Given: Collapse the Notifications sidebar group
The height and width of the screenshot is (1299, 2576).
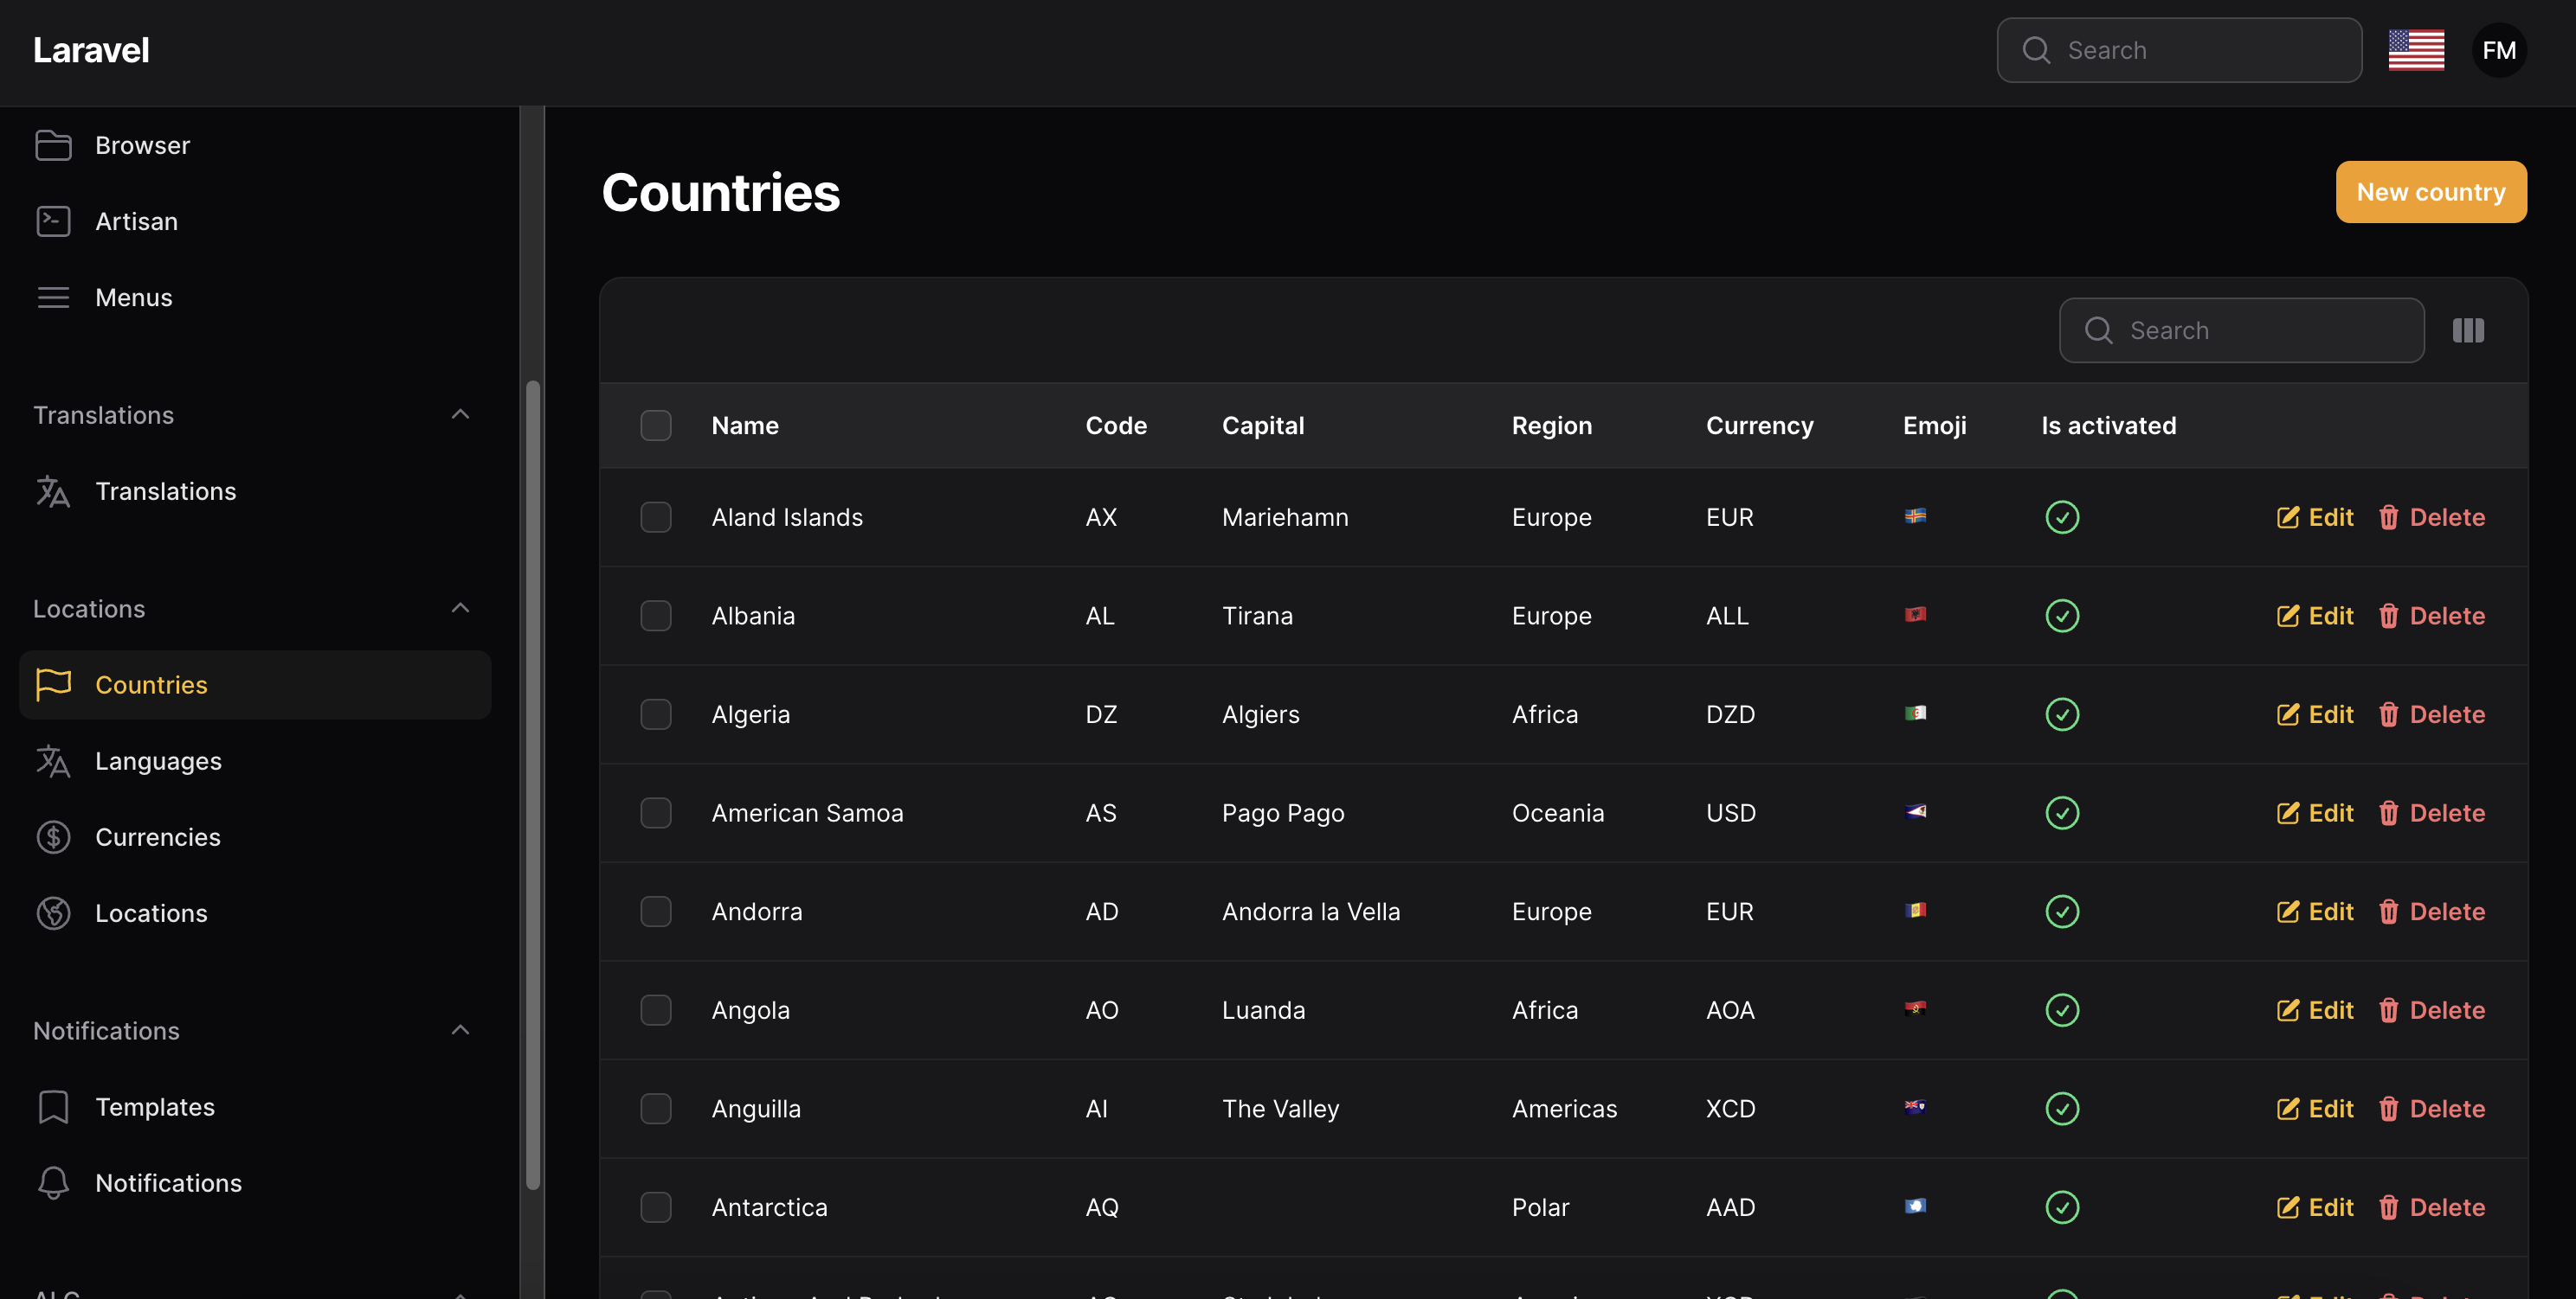Looking at the screenshot, I should (x=460, y=1030).
